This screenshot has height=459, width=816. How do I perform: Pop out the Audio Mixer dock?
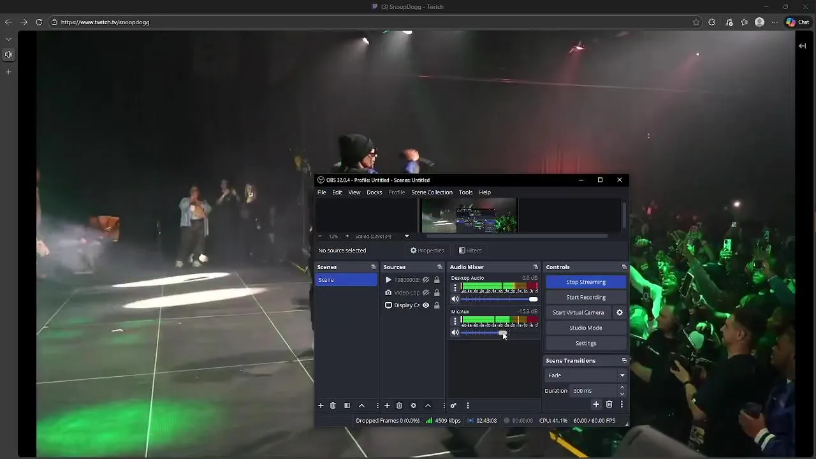point(535,267)
